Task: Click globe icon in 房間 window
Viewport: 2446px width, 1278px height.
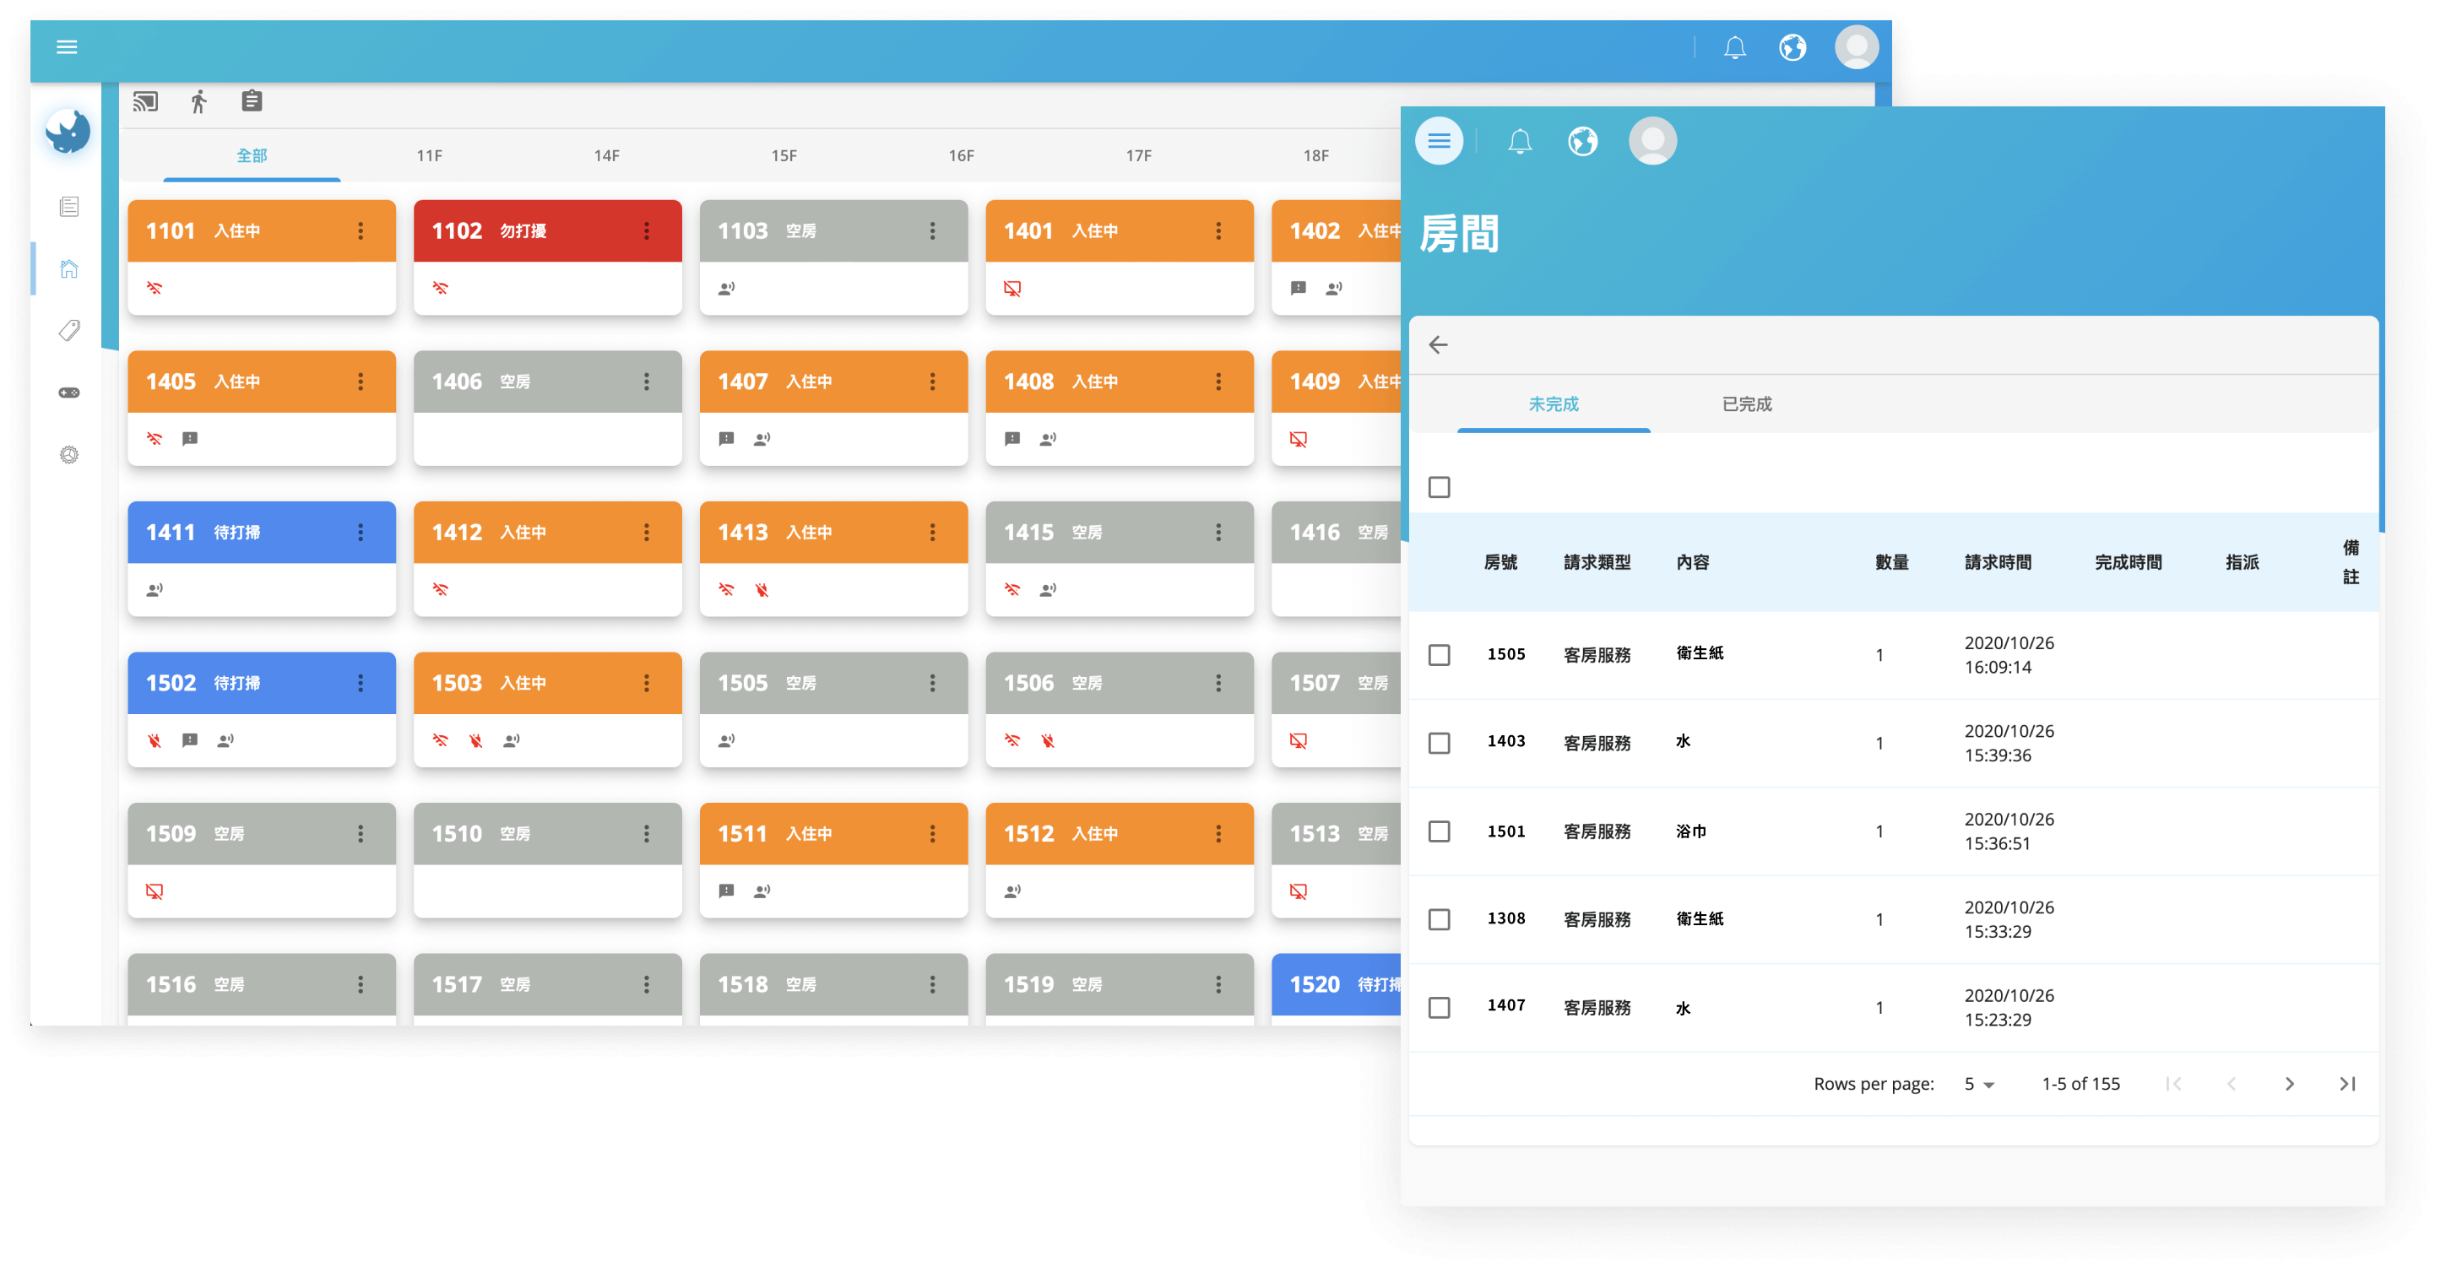Action: click(x=1582, y=140)
